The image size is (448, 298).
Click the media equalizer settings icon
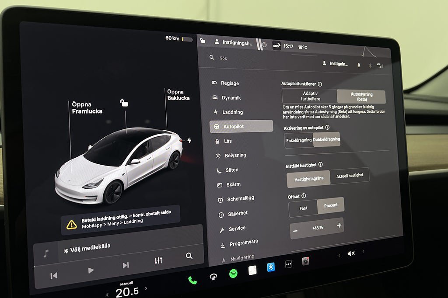[158, 260]
